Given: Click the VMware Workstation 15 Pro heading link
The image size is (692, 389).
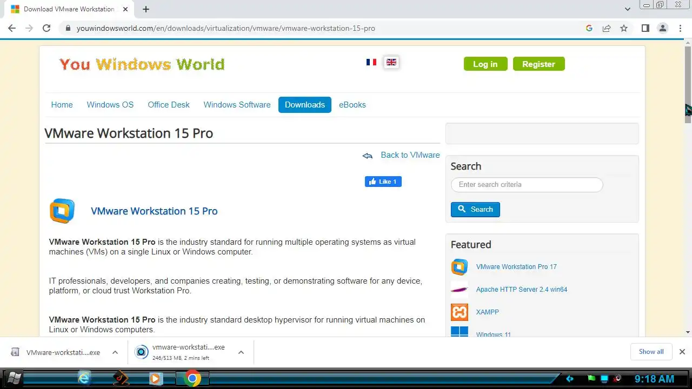Looking at the screenshot, I should 154,211.
